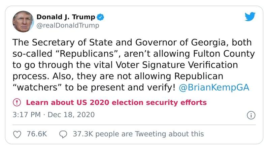The image size is (269, 152).
Task: Open Donald J. Trump's profile picture
Action: pos(23,21)
